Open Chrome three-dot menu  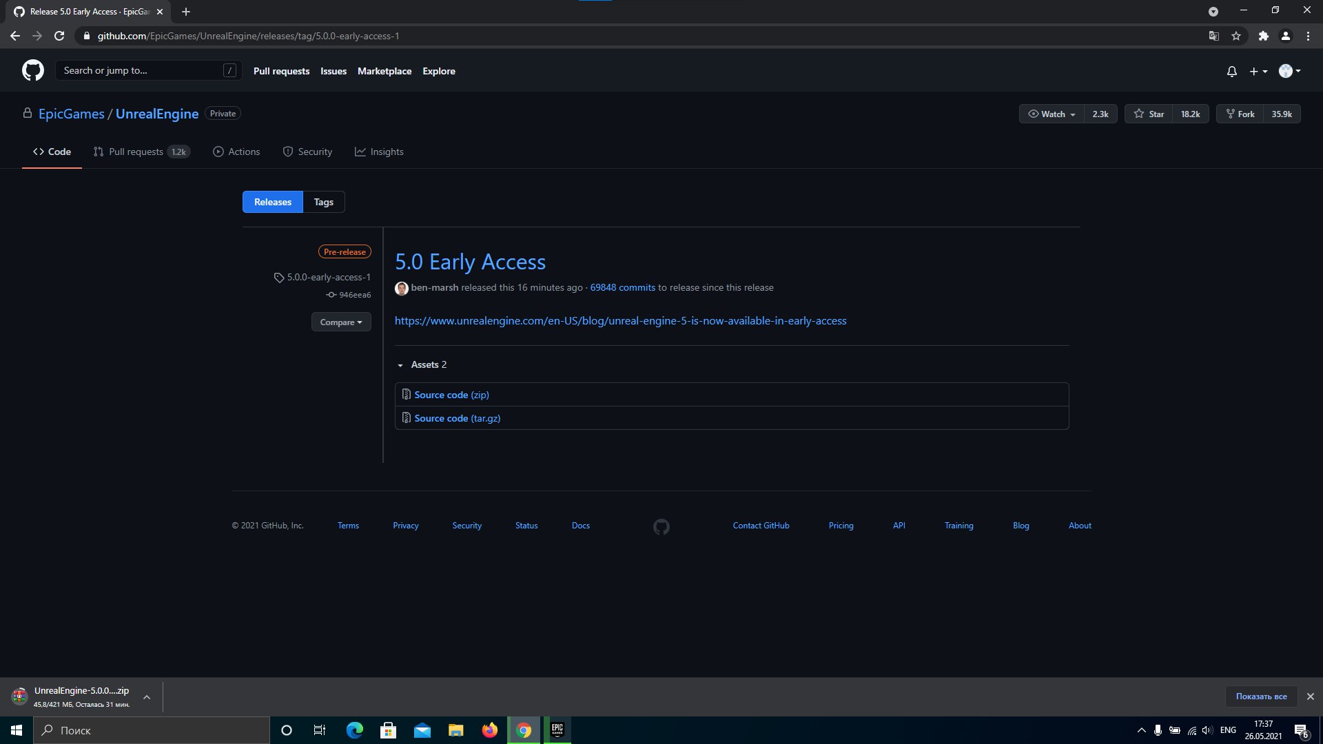[x=1308, y=36]
